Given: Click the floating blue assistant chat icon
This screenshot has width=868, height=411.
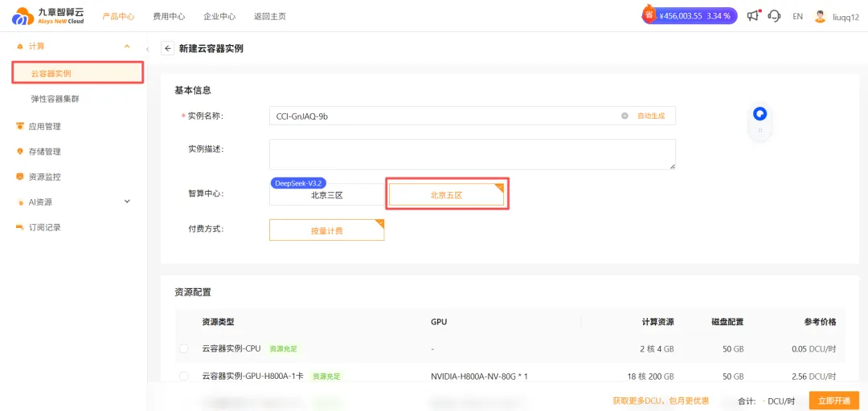Looking at the screenshot, I should click(759, 114).
